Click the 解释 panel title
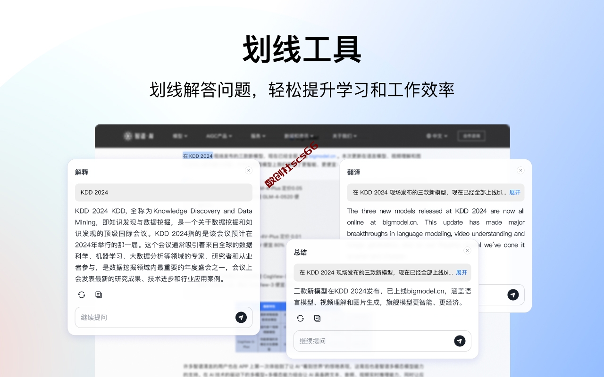The image size is (604, 377). (82, 172)
